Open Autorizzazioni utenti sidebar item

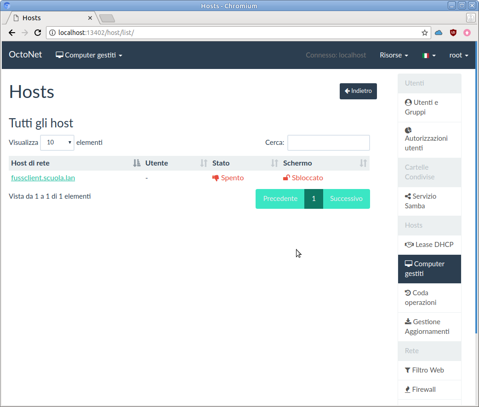429,140
